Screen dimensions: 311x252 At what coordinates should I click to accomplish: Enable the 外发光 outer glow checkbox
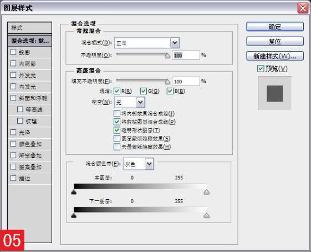13,75
